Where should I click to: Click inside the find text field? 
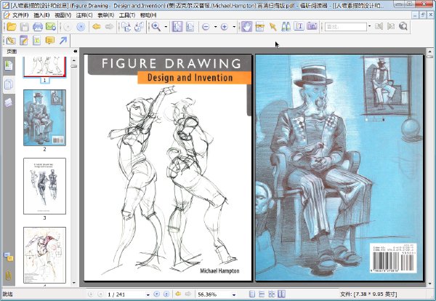point(346,27)
